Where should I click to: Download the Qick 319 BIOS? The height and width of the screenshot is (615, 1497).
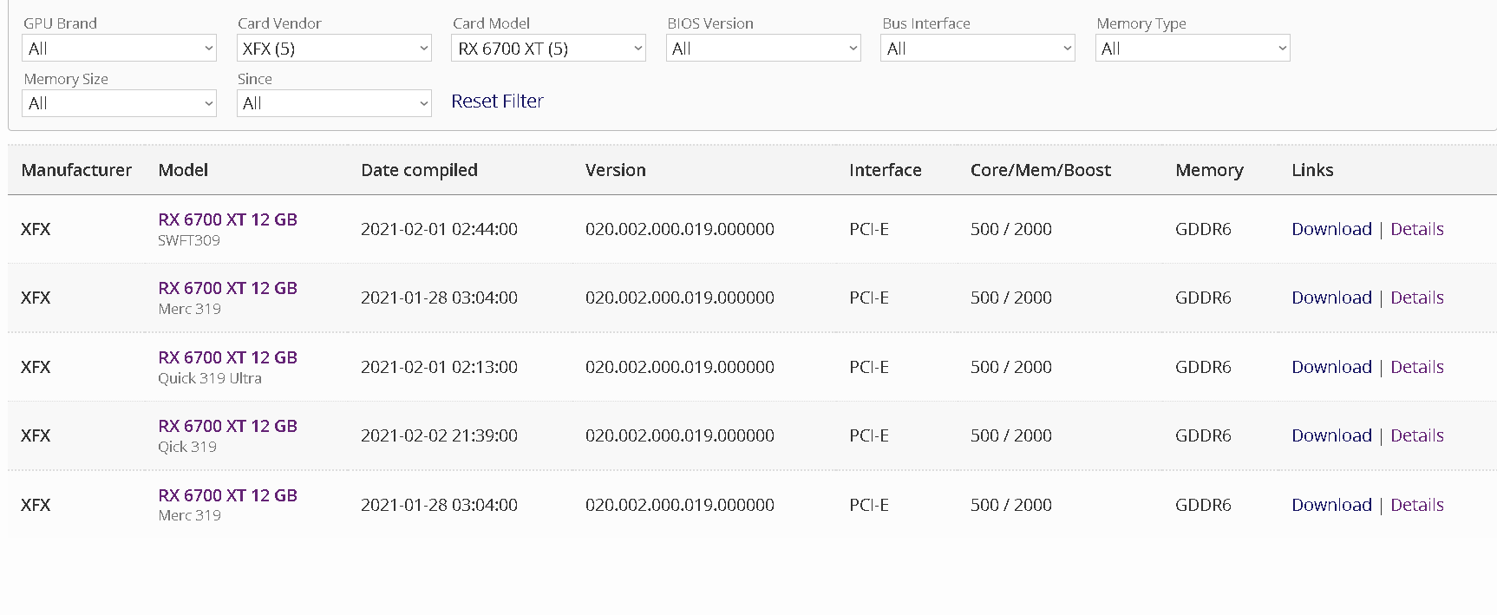(x=1331, y=435)
